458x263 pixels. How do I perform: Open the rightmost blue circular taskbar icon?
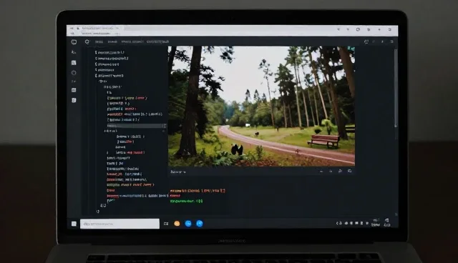pos(200,224)
